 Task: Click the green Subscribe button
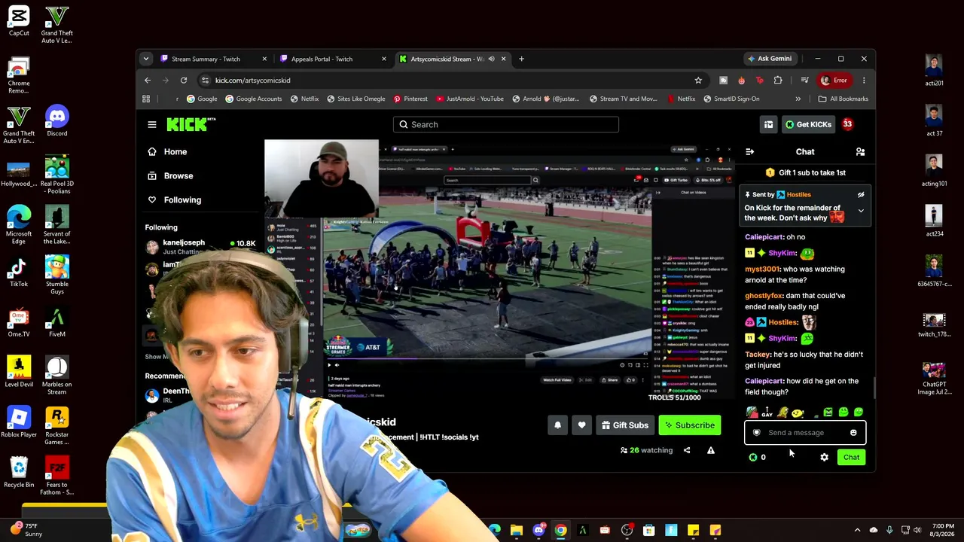tap(689, 425)
